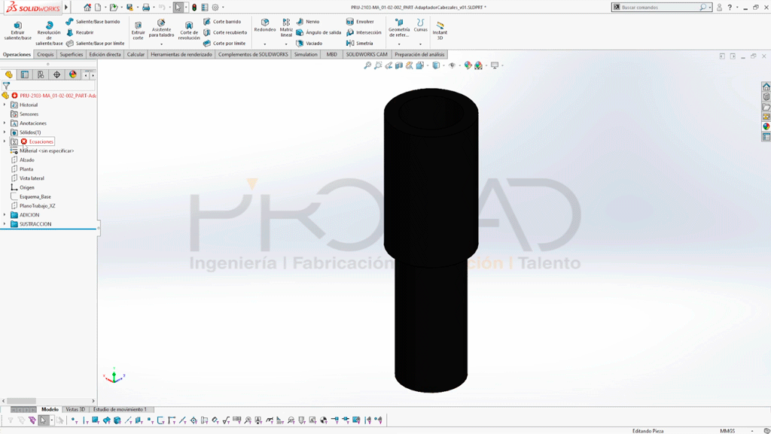Expand Anotaciones tree node
Image resolution: width=771 pixels, height=434 pixels.
click(x=5, y=123)
